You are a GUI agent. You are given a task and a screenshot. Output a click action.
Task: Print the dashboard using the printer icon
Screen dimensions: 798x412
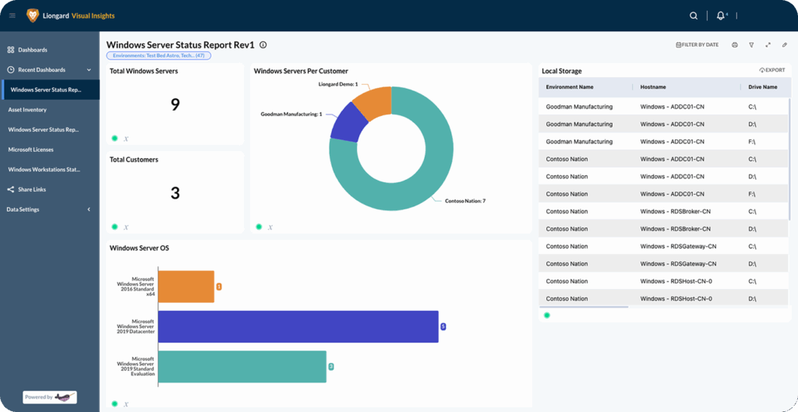pos(734,45)
